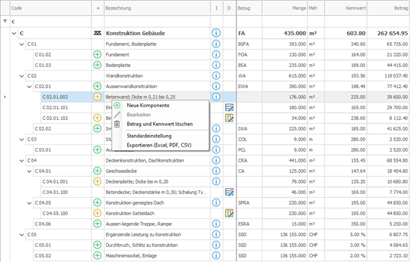Collapse node C 04.05

(29, 203)
